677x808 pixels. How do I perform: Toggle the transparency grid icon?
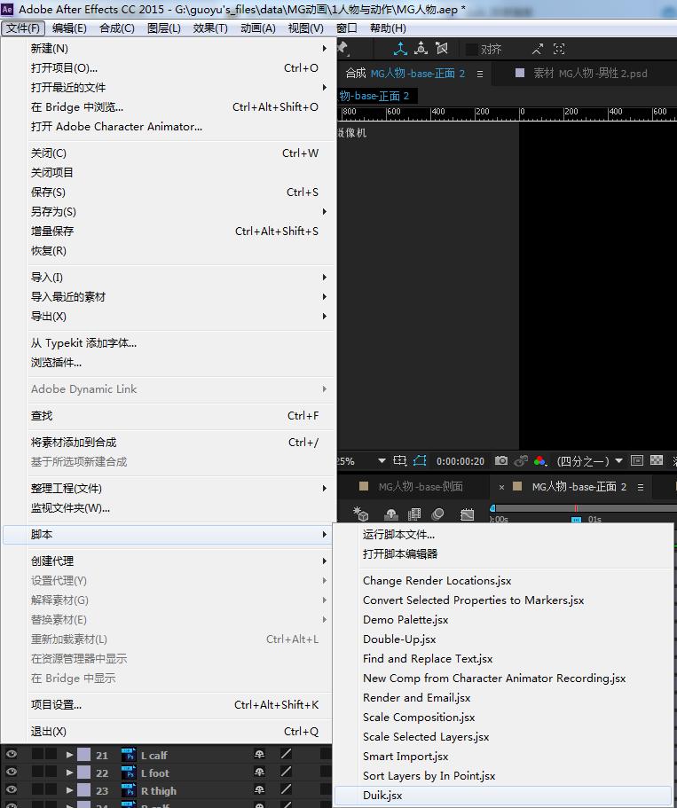(x=657, y=460)
